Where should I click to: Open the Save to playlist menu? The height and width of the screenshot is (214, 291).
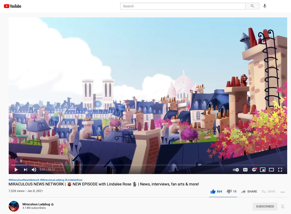click(x=268, y=191)
